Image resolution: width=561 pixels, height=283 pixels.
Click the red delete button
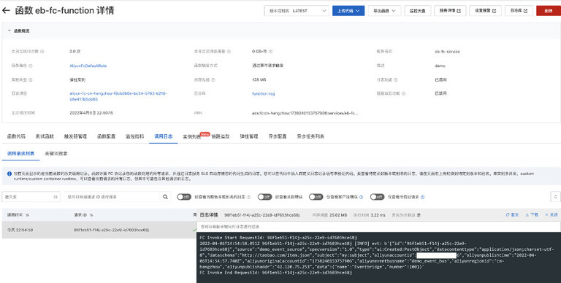[549, 11]
